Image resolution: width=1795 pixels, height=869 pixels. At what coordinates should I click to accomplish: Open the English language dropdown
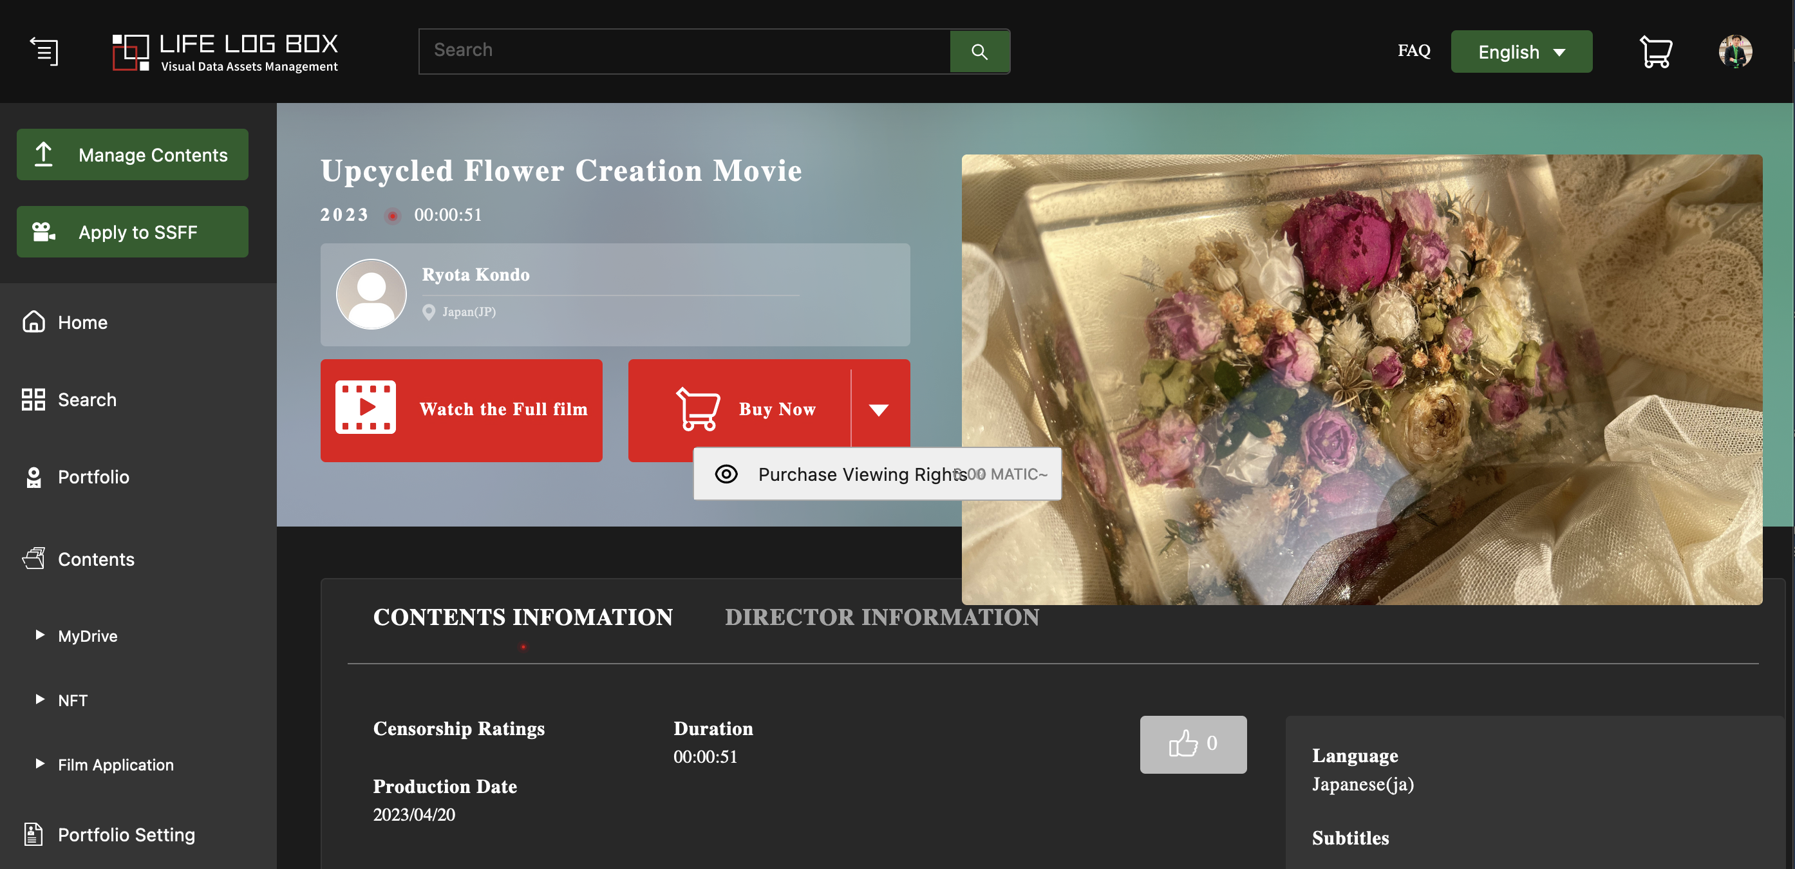[1521, 51]
